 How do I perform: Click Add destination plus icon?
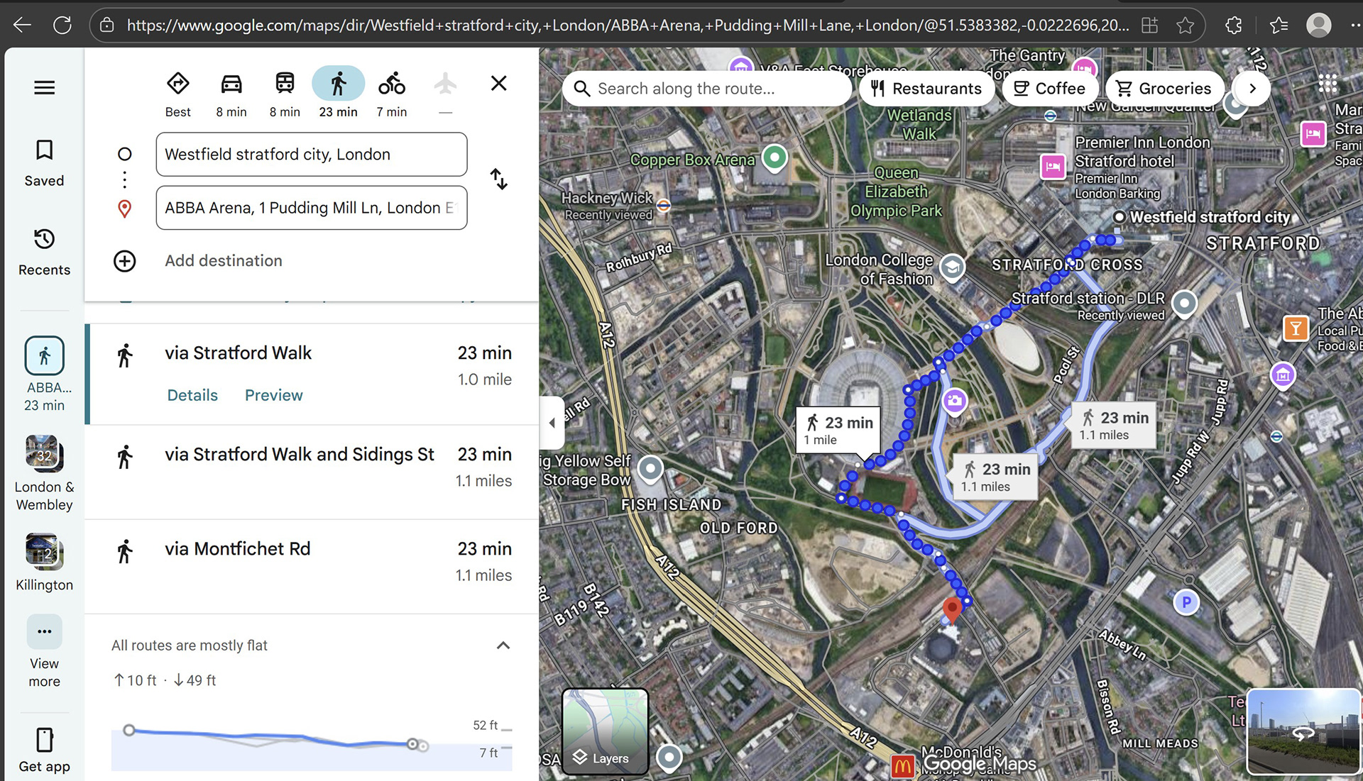click(125, 261)
